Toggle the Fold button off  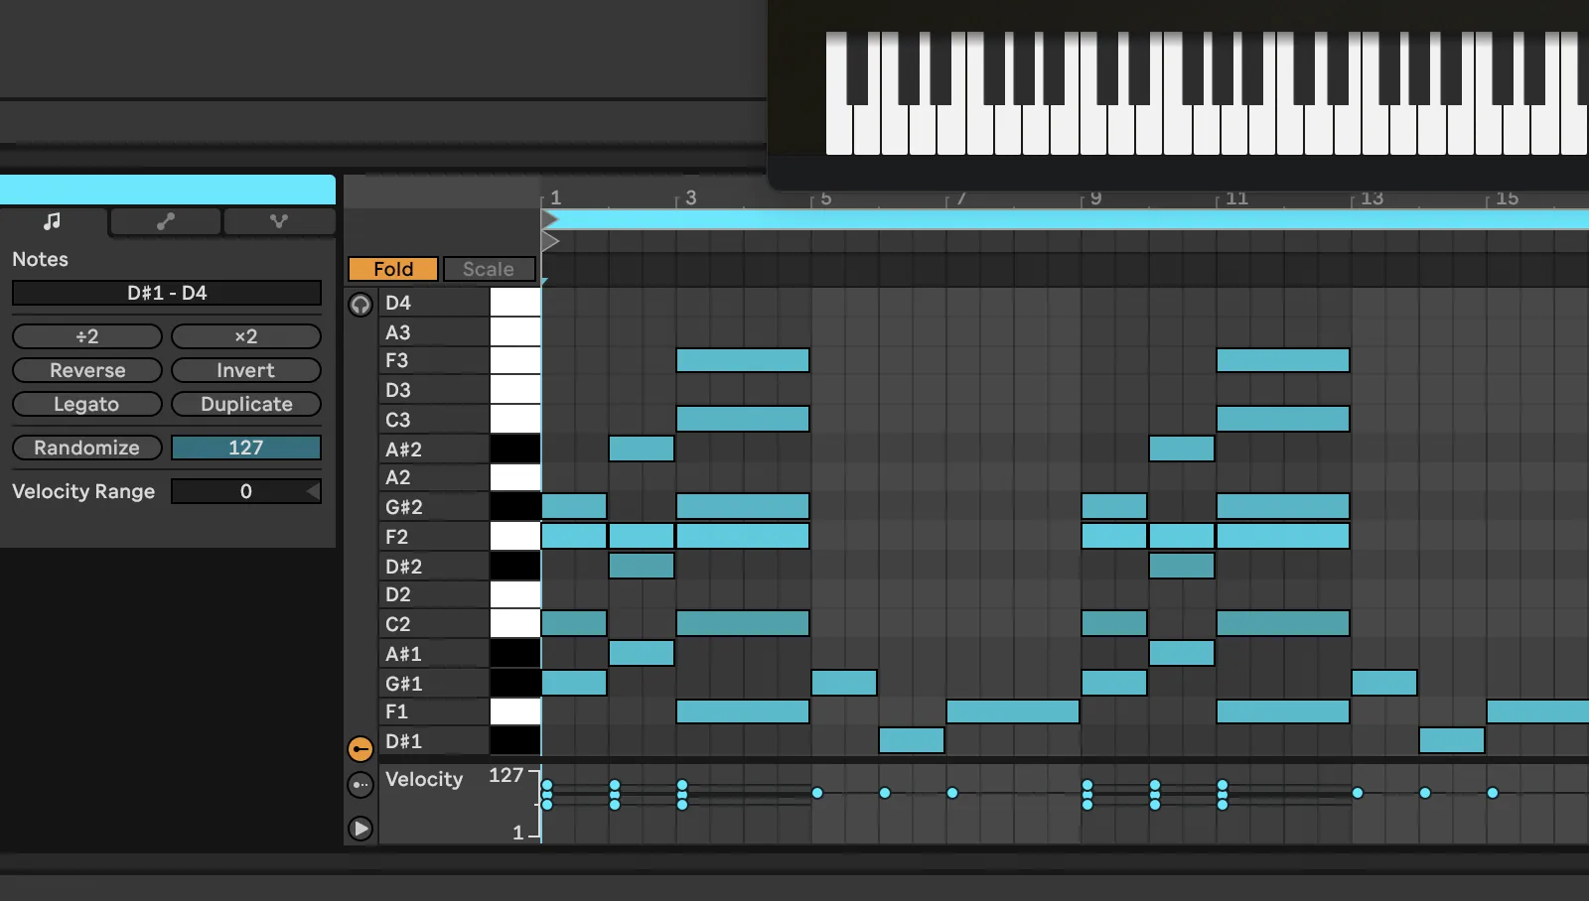click(392, 269)
